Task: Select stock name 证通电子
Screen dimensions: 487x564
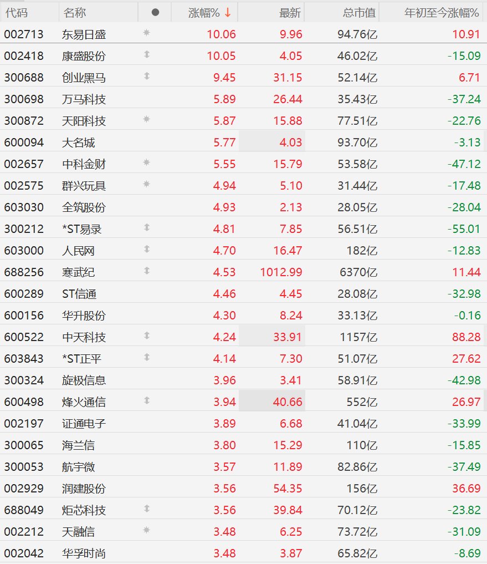Action: 84,423
